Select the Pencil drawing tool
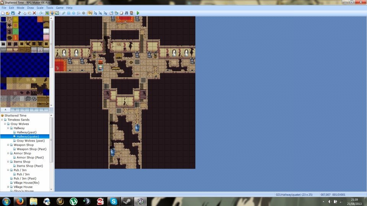Screen dimensions: 367x206 pos(63,13)
